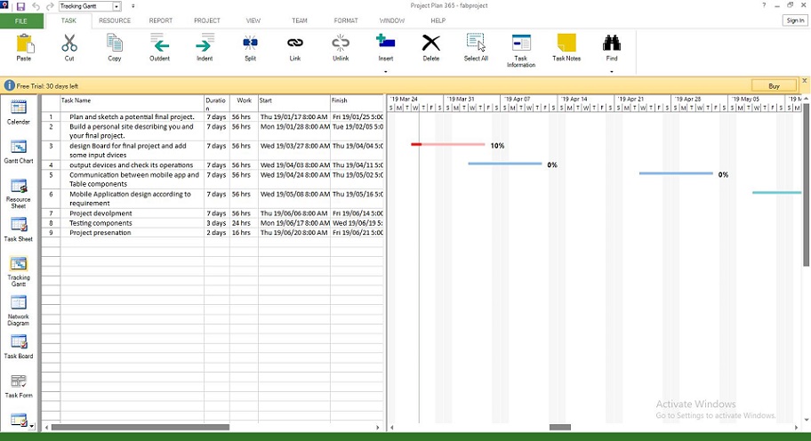Open the Task Notes icon
This screenshot has width=811, height=441.
tap(566, 44)
